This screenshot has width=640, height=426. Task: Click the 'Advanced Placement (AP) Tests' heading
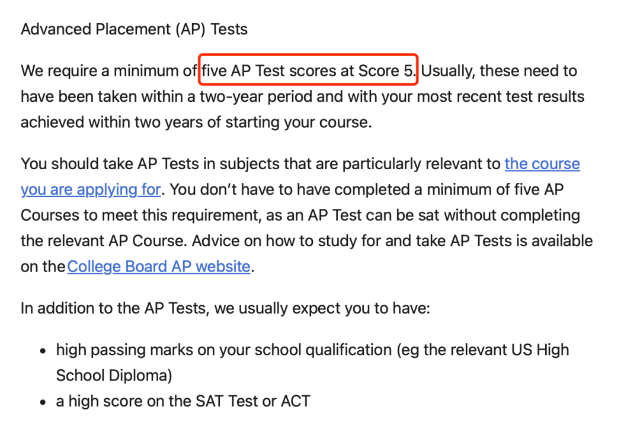[x=134, y=30]
